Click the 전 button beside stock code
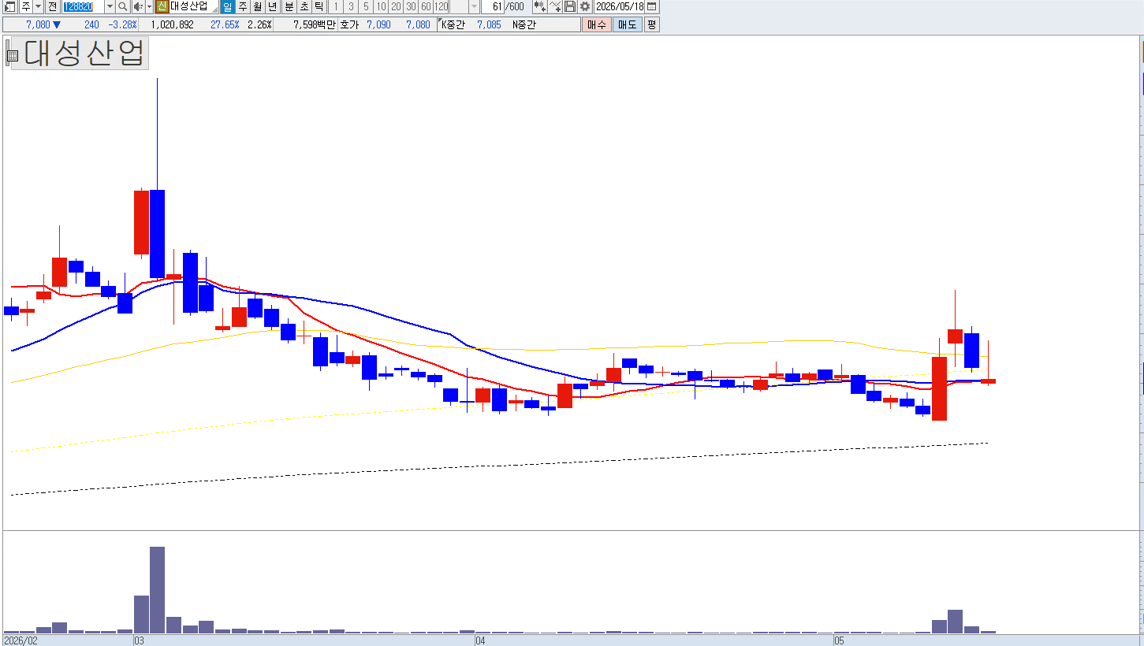The height and width of the screenshot is (646, 1144). tap(52, 6)
